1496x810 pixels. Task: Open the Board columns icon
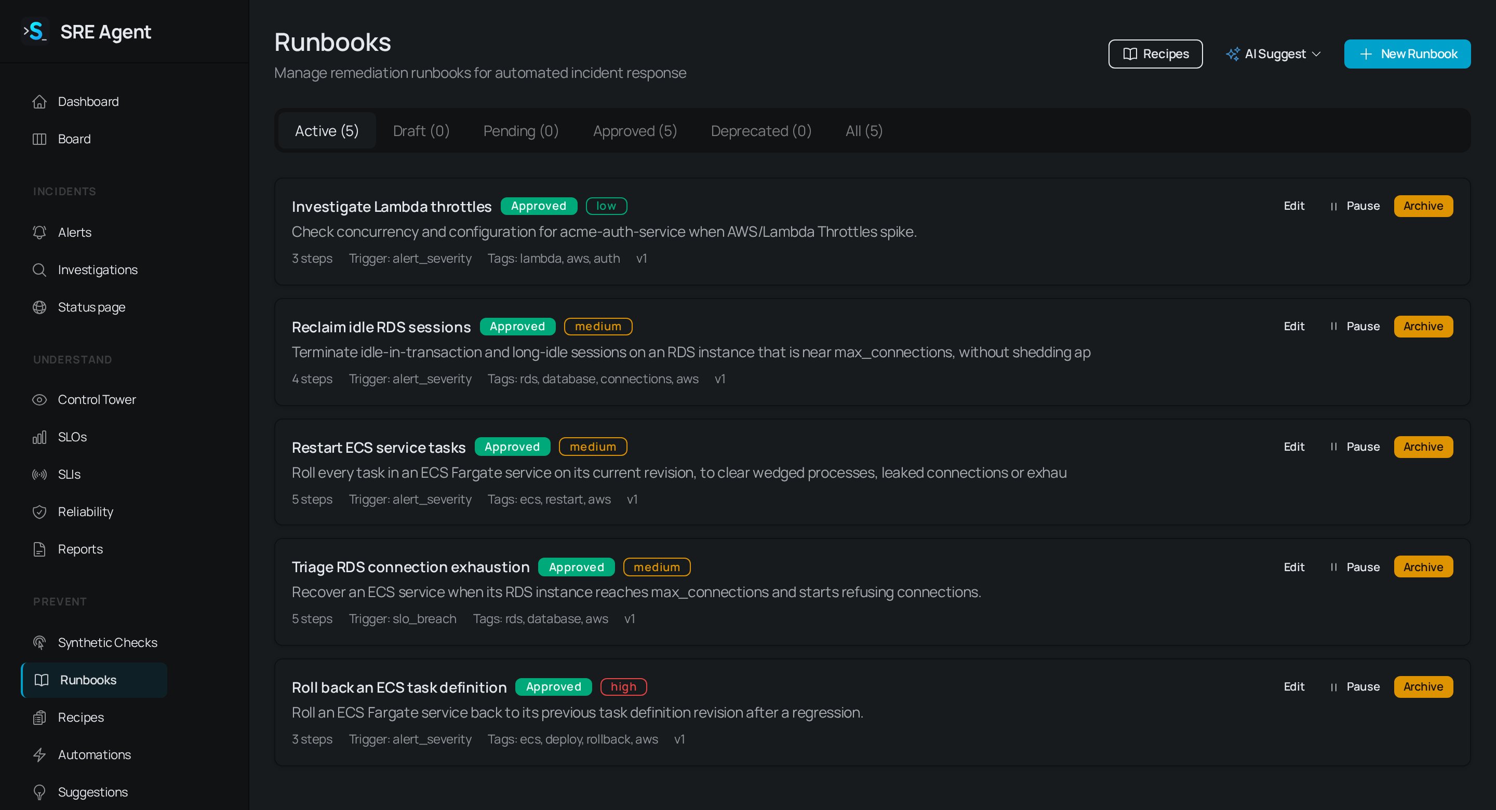(x=39, y=139)
